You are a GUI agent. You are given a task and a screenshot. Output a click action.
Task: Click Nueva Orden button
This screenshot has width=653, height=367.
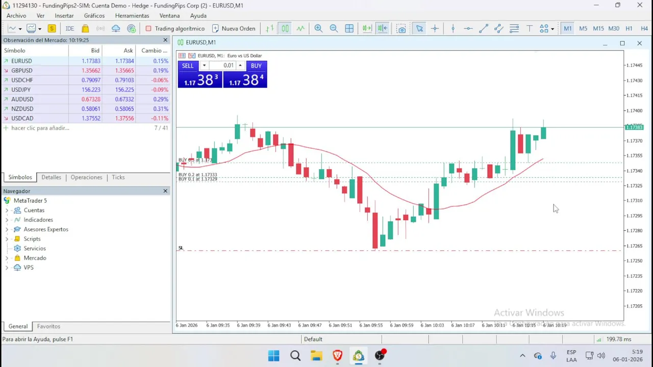[x=234, y=29]
